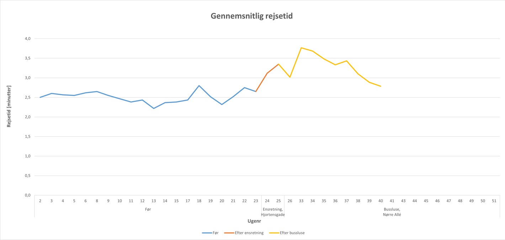This screenshot has height=240, width=505.
Task: Select the "Ugenr" horizontal axis title
Action: pos(254,221)
